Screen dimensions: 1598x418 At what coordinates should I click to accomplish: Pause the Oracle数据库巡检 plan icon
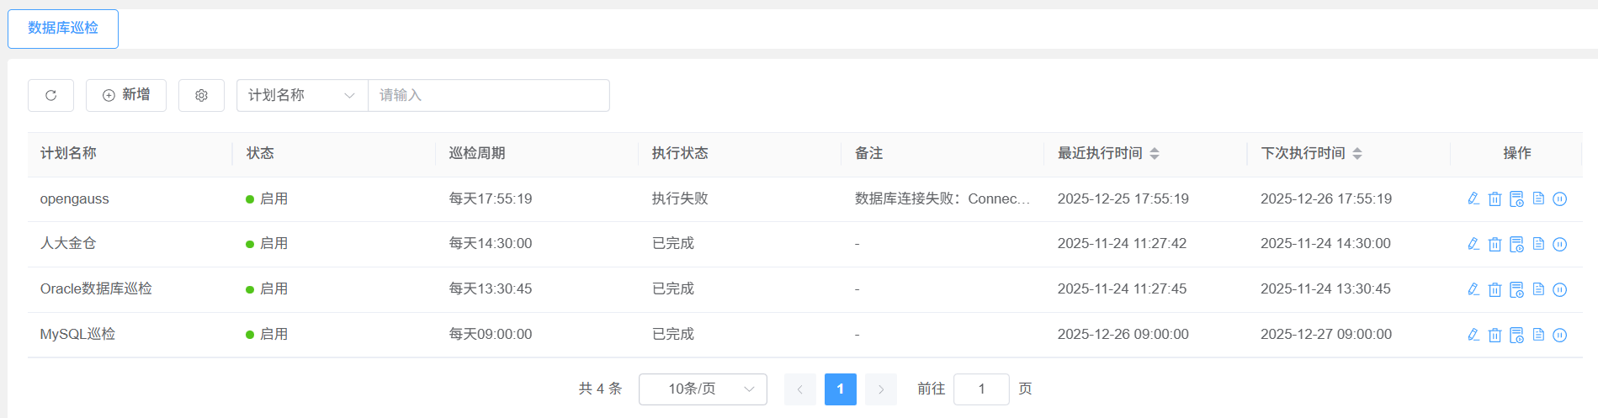pos(1559,289)
